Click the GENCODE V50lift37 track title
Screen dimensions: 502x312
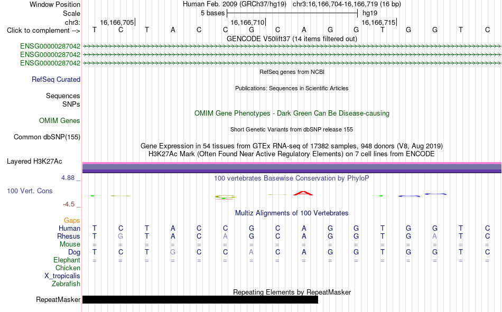[x=292, y=39]
